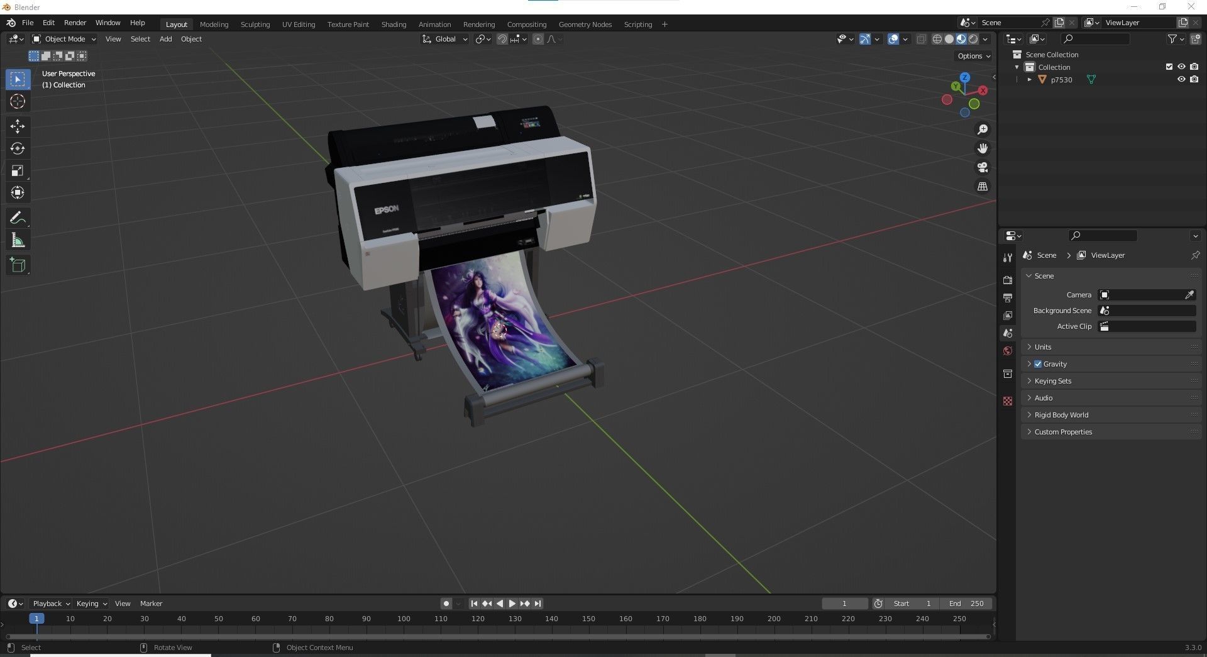Select the Annotate tool

[18, 218]
